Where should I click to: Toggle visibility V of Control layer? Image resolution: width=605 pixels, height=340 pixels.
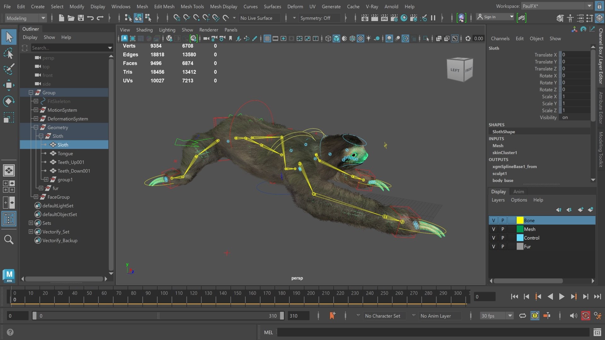click(493, 238)
